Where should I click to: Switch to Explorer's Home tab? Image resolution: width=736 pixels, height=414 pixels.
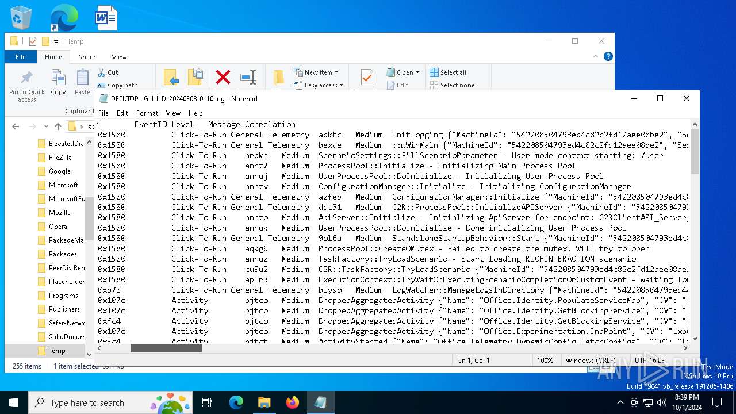coord(53,57)
